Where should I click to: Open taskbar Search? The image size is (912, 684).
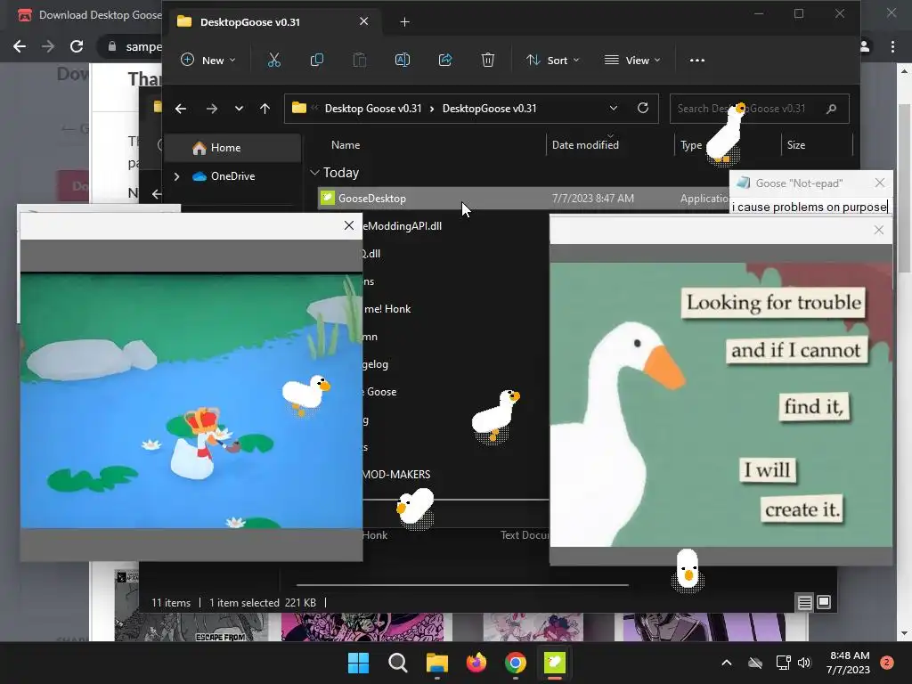coord(398,663)
